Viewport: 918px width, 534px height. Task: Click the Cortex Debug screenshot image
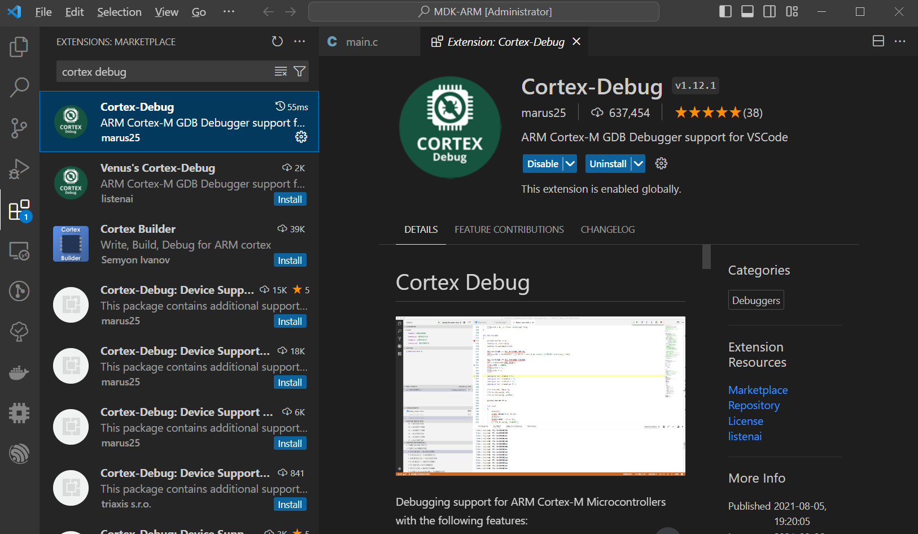pos(540,396)
